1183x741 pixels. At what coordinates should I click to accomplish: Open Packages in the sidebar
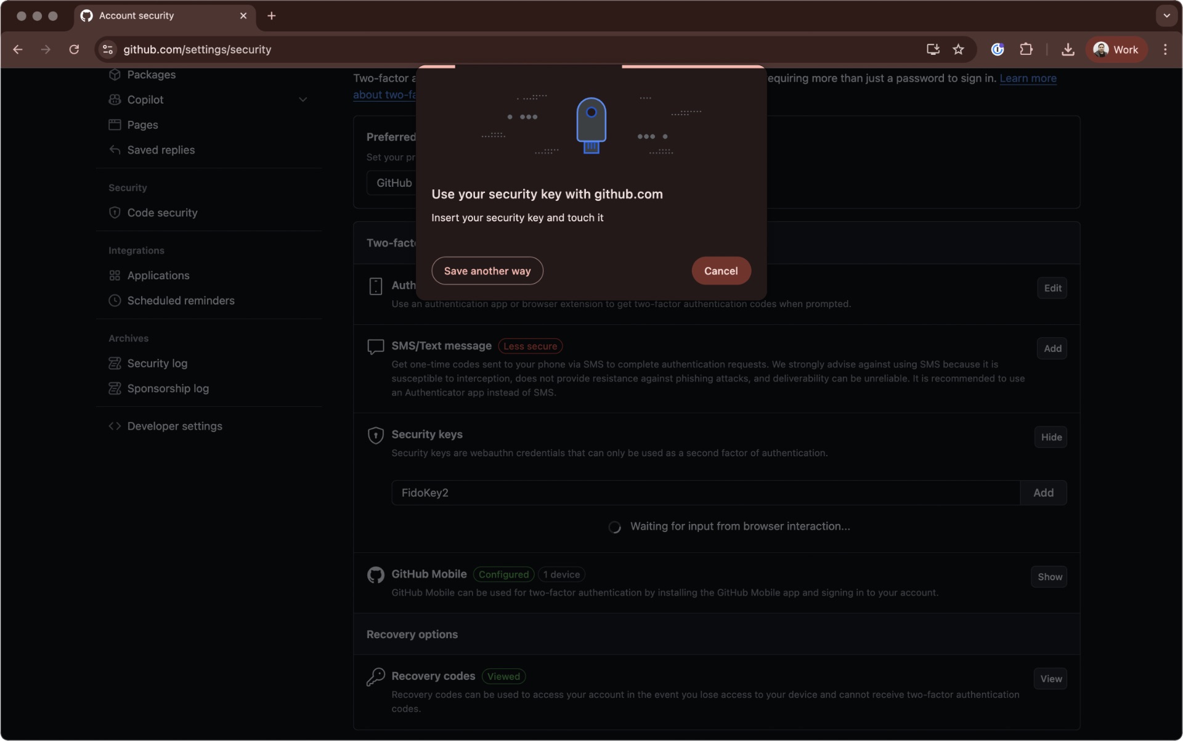coord(151,75)
